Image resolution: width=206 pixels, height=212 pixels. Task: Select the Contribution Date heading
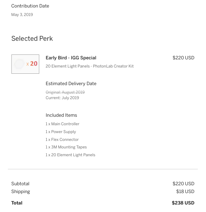(30, 6)
